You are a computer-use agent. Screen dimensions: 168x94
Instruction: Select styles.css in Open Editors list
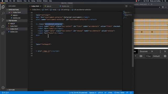pyautogui.click(x=17, y=18)
